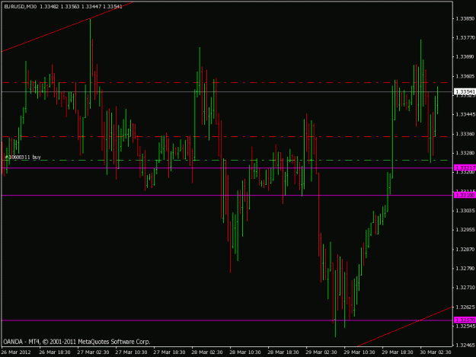The width and height of the screenshot is (476, 357).
Task: Click the 1.33605 price scale value
Action: (x=465, y=76)
